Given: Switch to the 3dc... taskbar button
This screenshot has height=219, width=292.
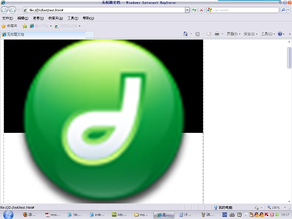Looking at the screenshot, I should [74, 215].
